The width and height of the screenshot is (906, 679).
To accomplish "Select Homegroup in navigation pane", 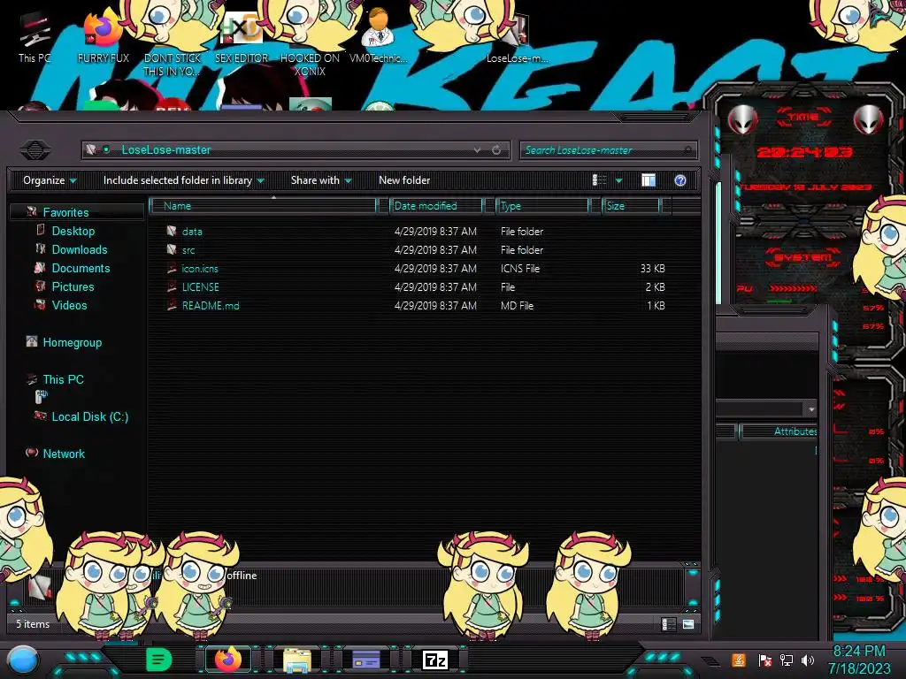I will pyautogui.click(x=72, y=342).
